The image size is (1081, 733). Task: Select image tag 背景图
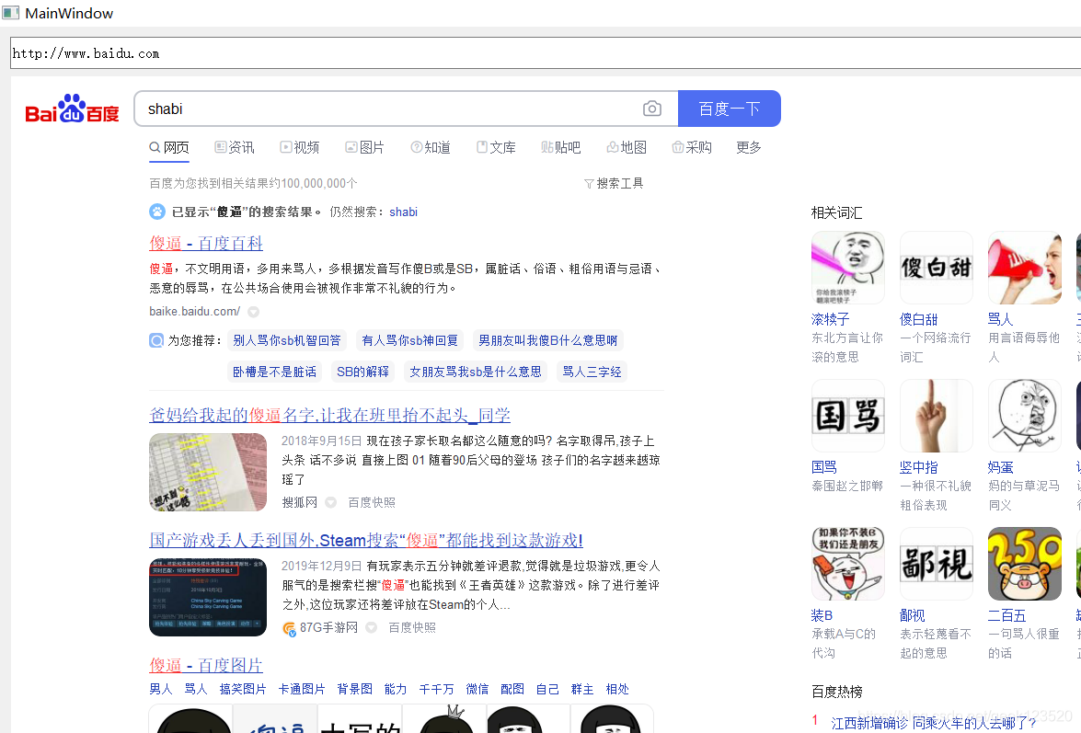point(355,689)
